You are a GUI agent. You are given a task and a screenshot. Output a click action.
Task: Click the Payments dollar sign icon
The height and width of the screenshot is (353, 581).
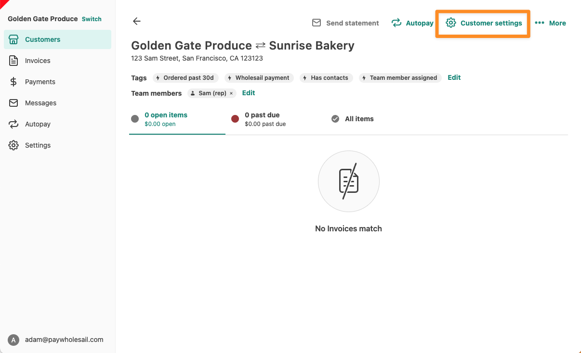click(13, 82)
